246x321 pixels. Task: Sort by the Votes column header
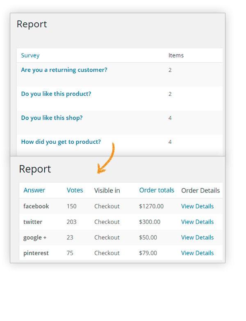pyautogui.click(x=75, y=190)
